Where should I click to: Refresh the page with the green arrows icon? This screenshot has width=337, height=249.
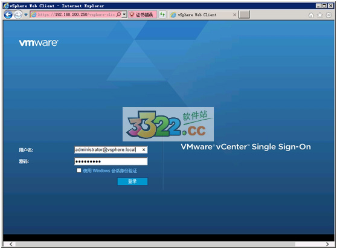(162, 15)
